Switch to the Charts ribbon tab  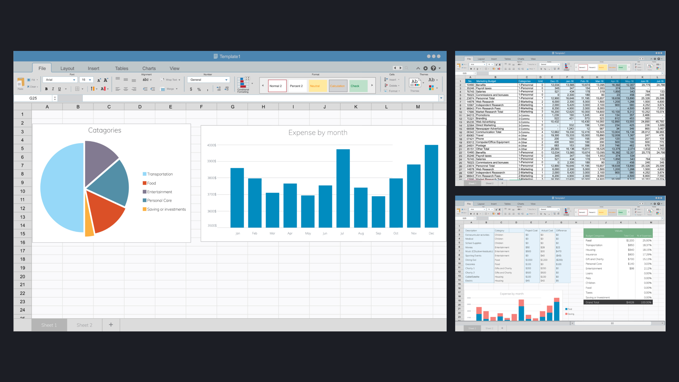click(x=149, y=68)
